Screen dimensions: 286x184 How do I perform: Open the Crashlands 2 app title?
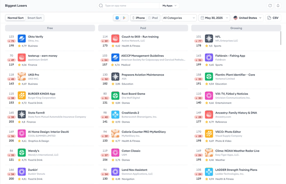coord(130,113)
